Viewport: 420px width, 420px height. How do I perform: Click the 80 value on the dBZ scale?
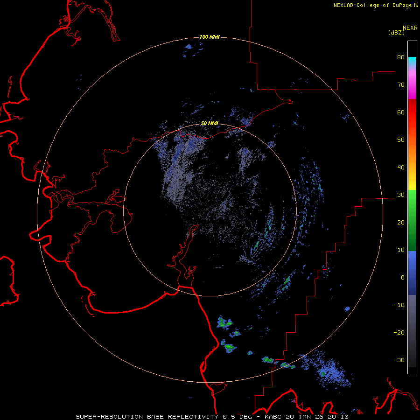(401, 57)
